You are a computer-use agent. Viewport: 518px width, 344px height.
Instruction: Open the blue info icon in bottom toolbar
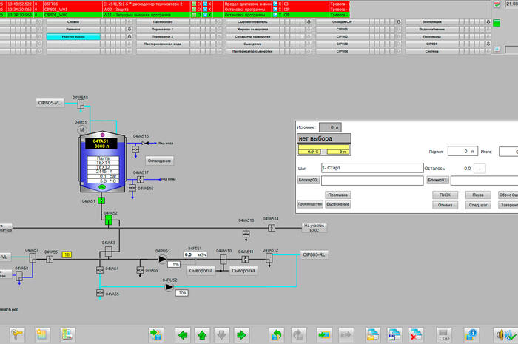[471, 335]
